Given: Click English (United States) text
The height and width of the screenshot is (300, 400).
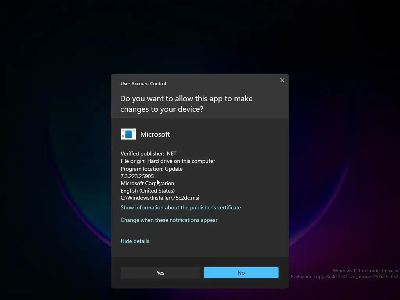Looking at the screenshot, I should click(148, 191).
